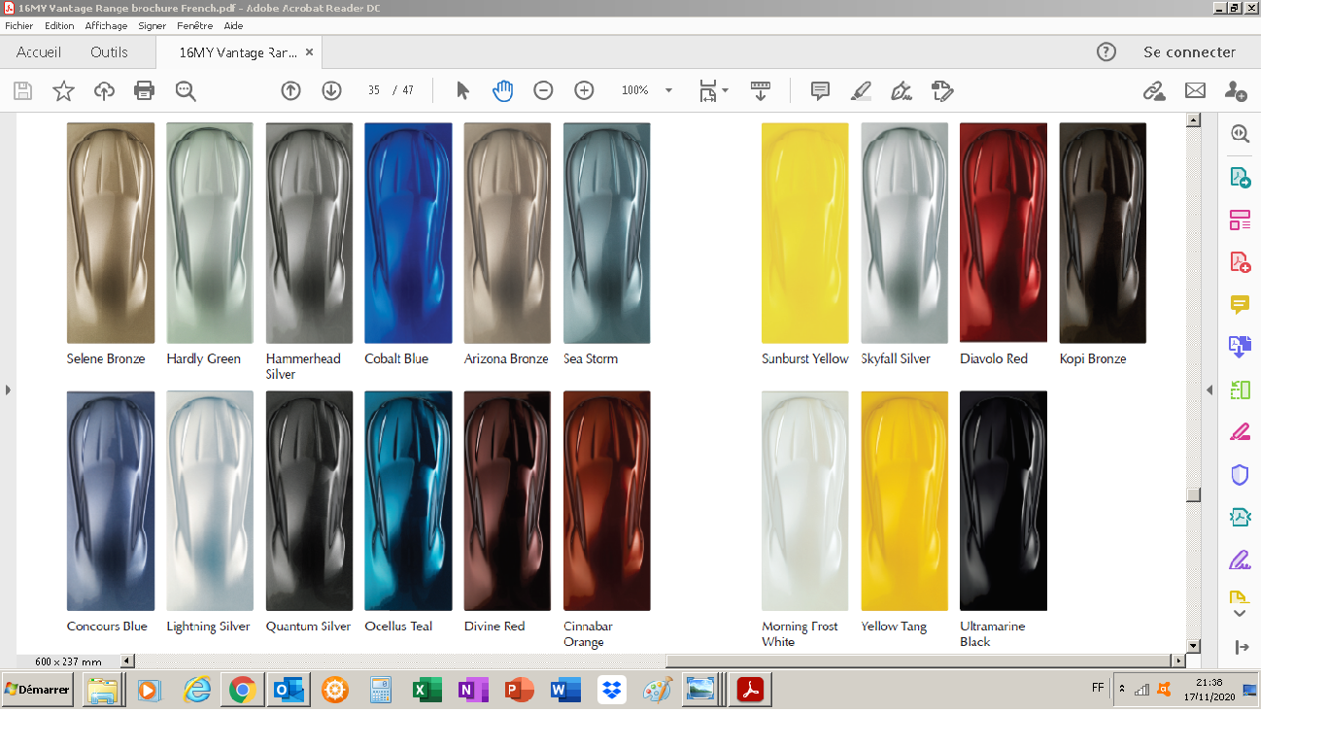Click the share with others person icon
Viewport: 1327px width, 746px height.
1236,90
